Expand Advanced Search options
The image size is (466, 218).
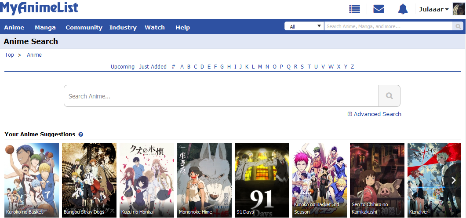[375, 114]
